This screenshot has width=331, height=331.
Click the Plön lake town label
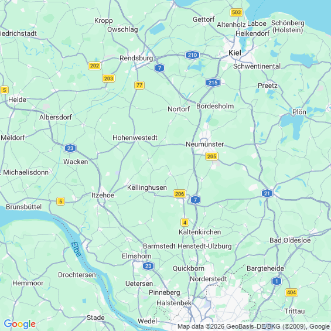pos(299,112)
